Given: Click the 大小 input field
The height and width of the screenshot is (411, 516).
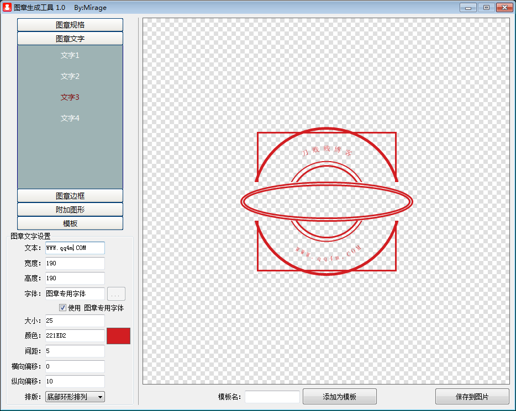Looking at the screenshot, I should (75, 321).
